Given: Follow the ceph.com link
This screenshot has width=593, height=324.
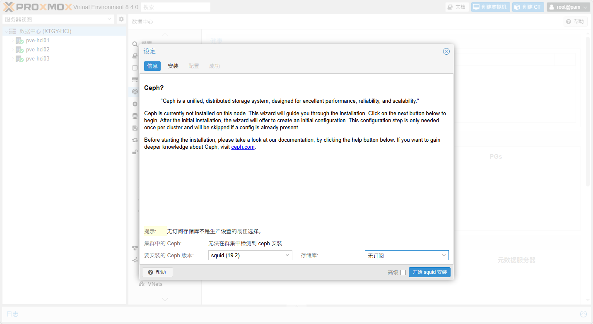Looking at the screenshot, I should point(243,147).
